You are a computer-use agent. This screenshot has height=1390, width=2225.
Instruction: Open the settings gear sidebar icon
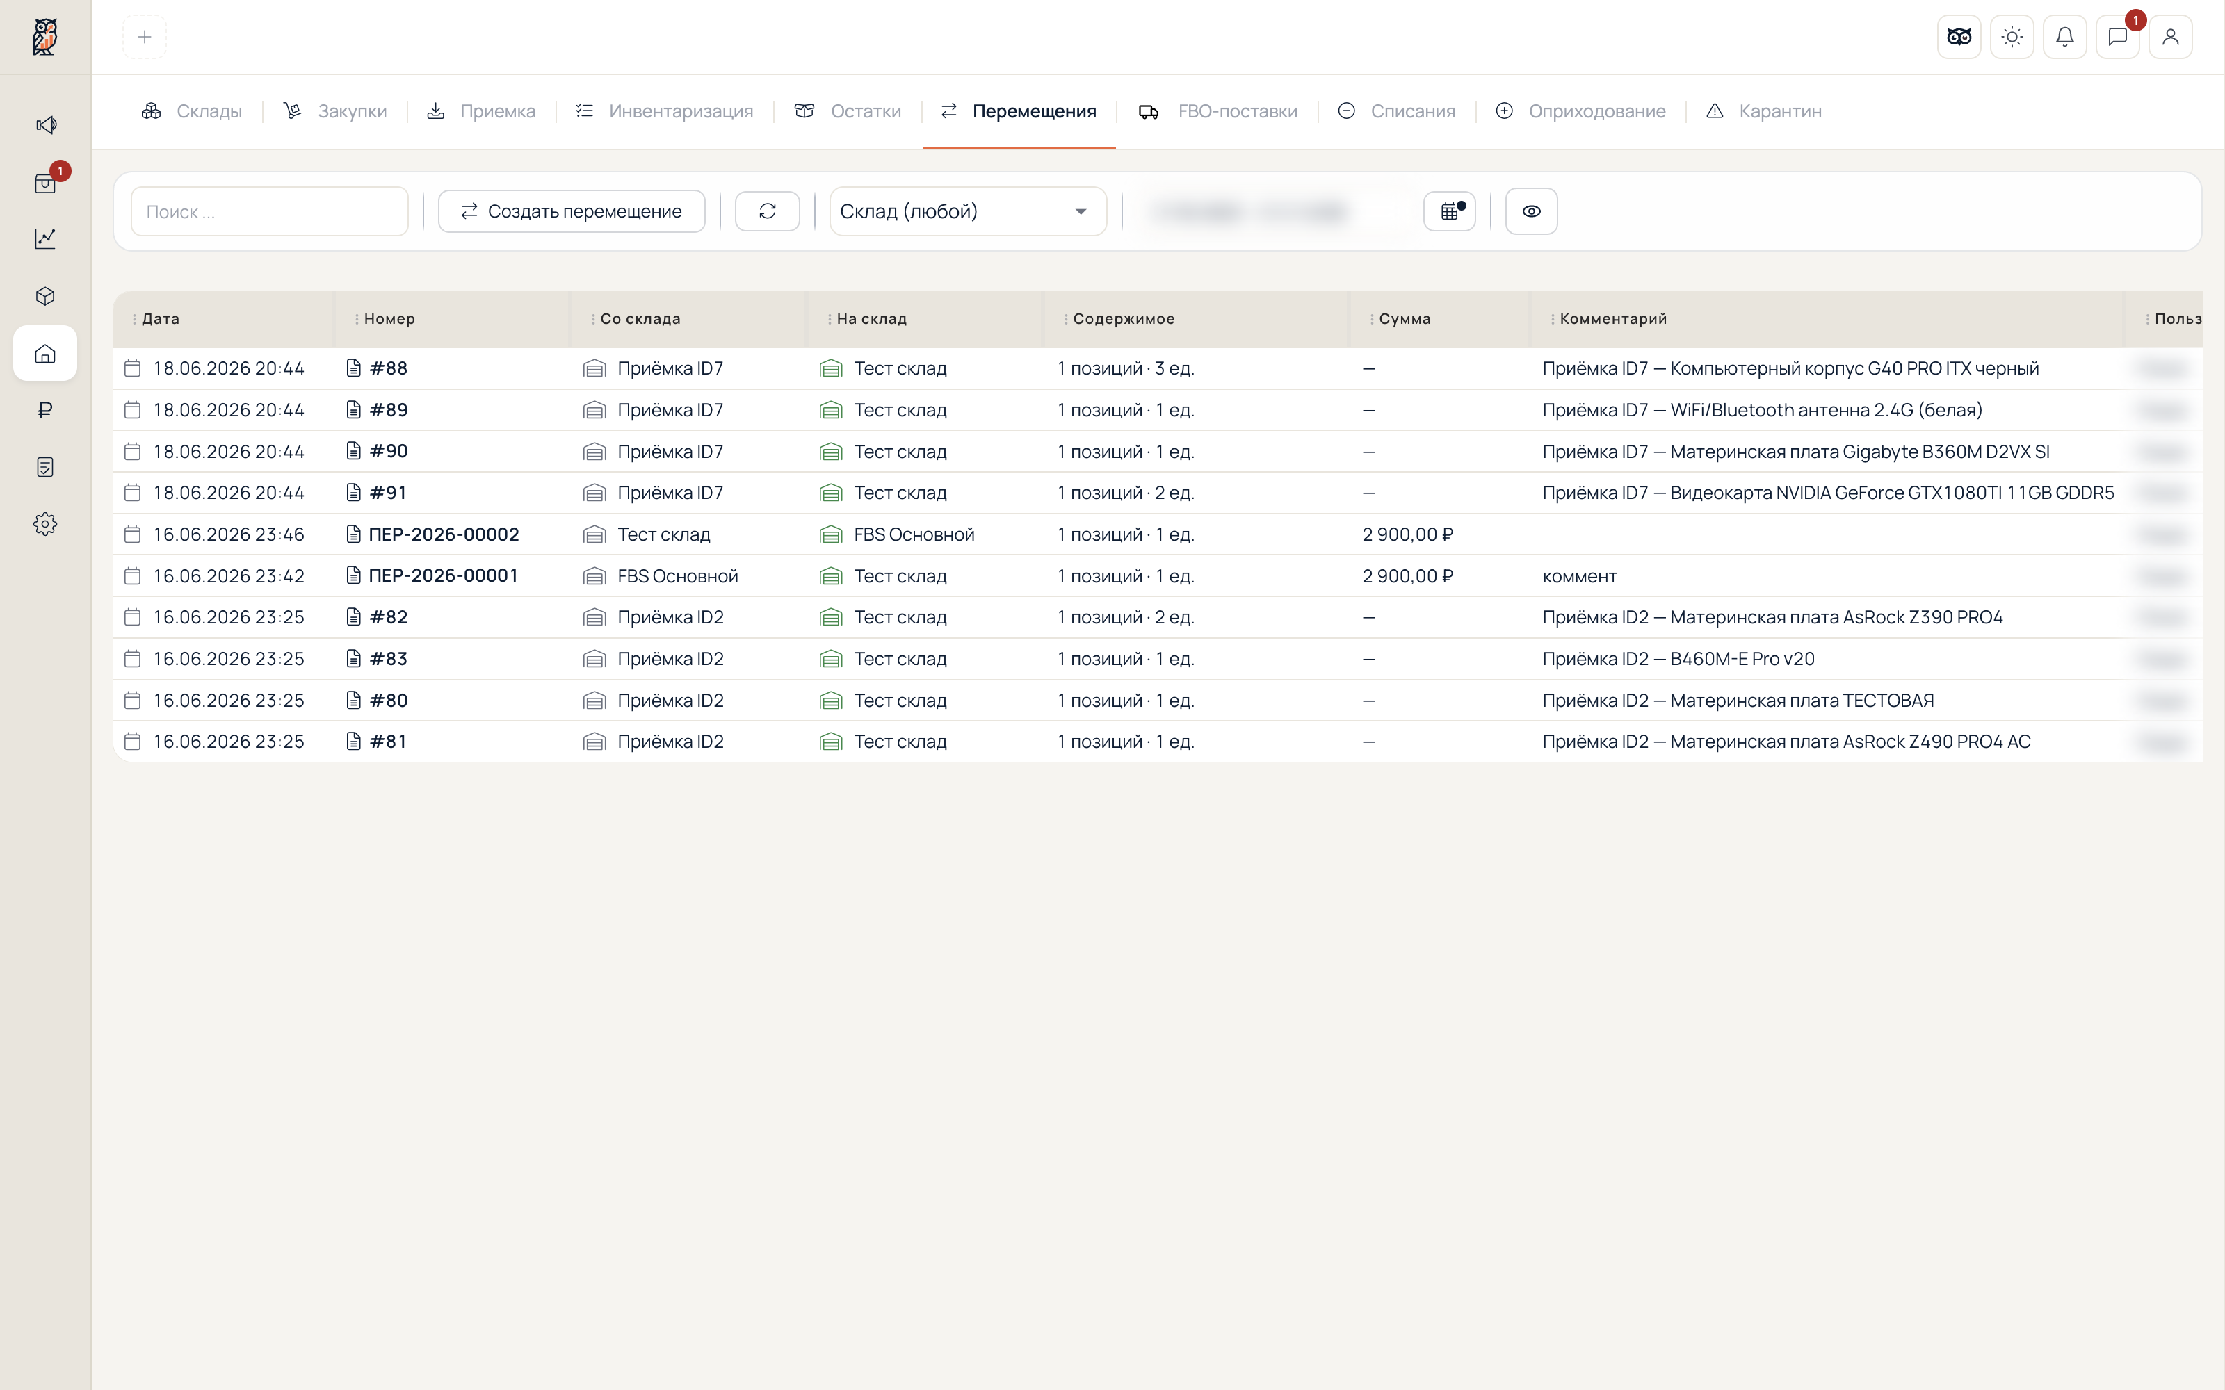pyautogui.click(x=45, y=524)
